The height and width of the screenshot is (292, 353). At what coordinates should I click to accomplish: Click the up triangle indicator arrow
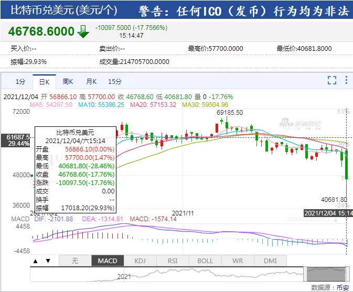coord(35,261)
